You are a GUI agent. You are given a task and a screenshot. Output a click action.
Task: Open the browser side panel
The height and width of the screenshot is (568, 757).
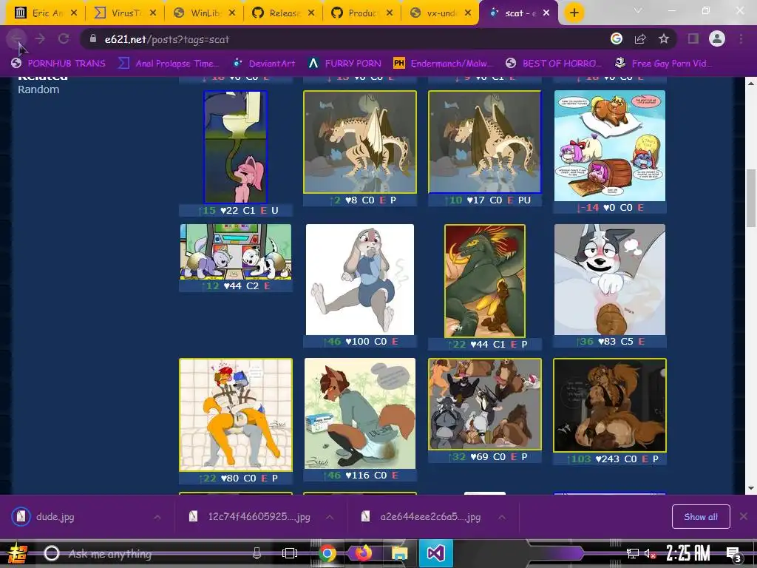693,39
